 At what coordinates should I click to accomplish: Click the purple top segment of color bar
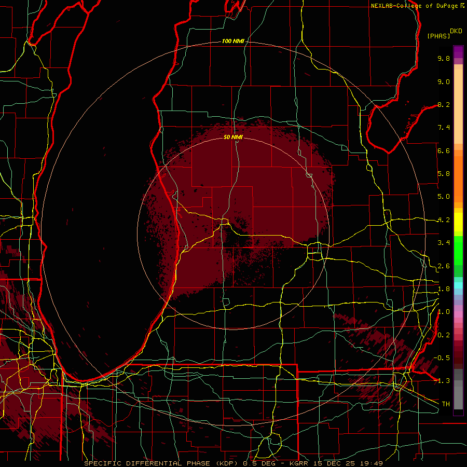458,52
